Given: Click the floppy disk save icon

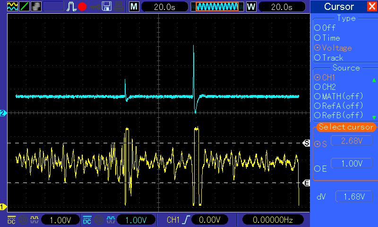Looking at the screenshot, I should 107,7.
